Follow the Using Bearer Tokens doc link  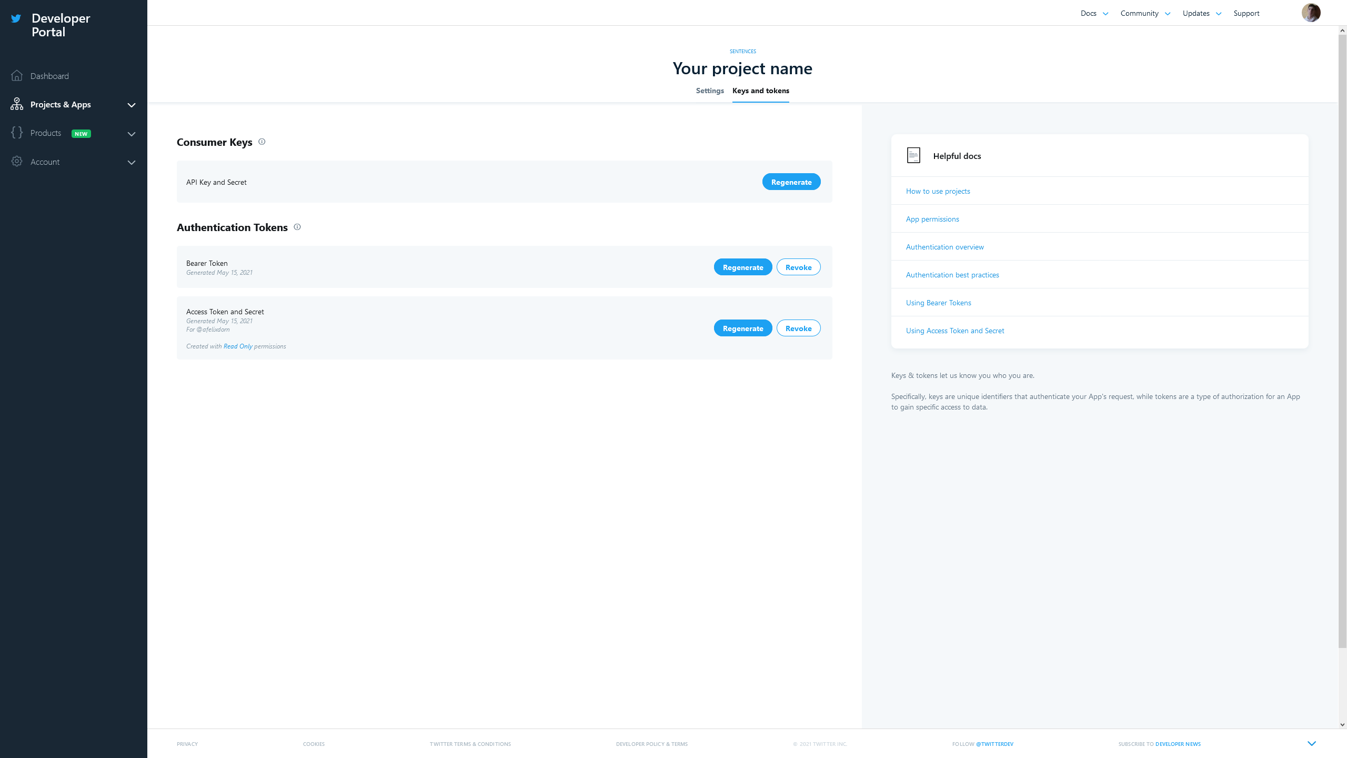938,303
